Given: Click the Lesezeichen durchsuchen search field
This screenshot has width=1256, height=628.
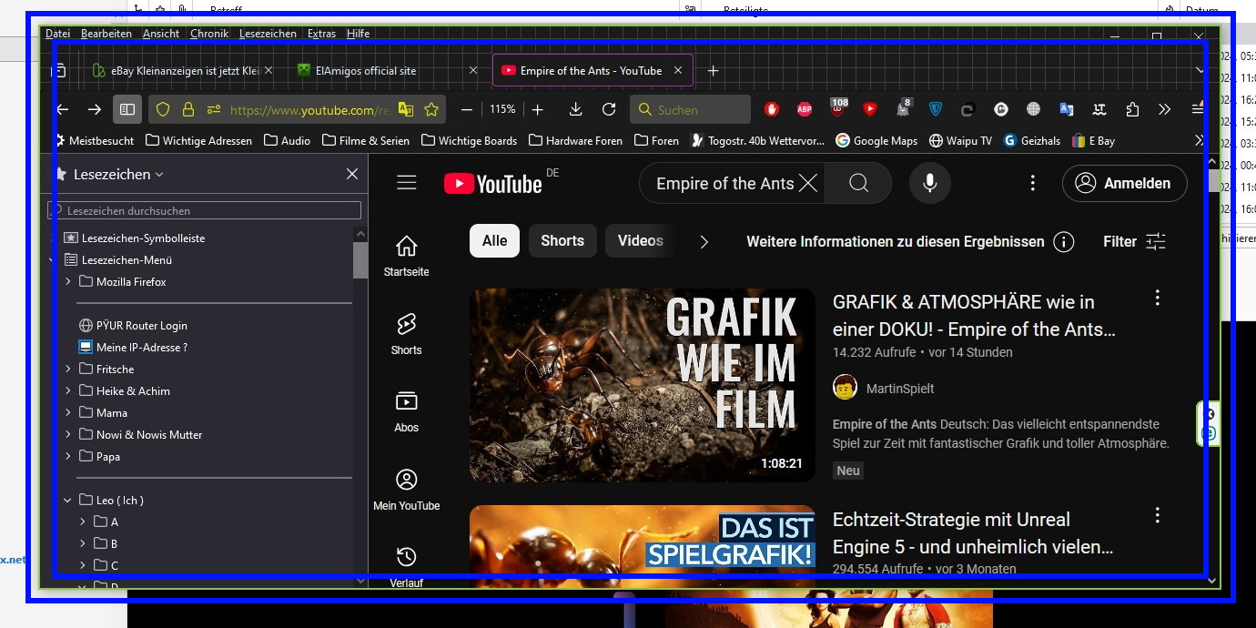Looking at the screenshot, I should pos(206,210).
